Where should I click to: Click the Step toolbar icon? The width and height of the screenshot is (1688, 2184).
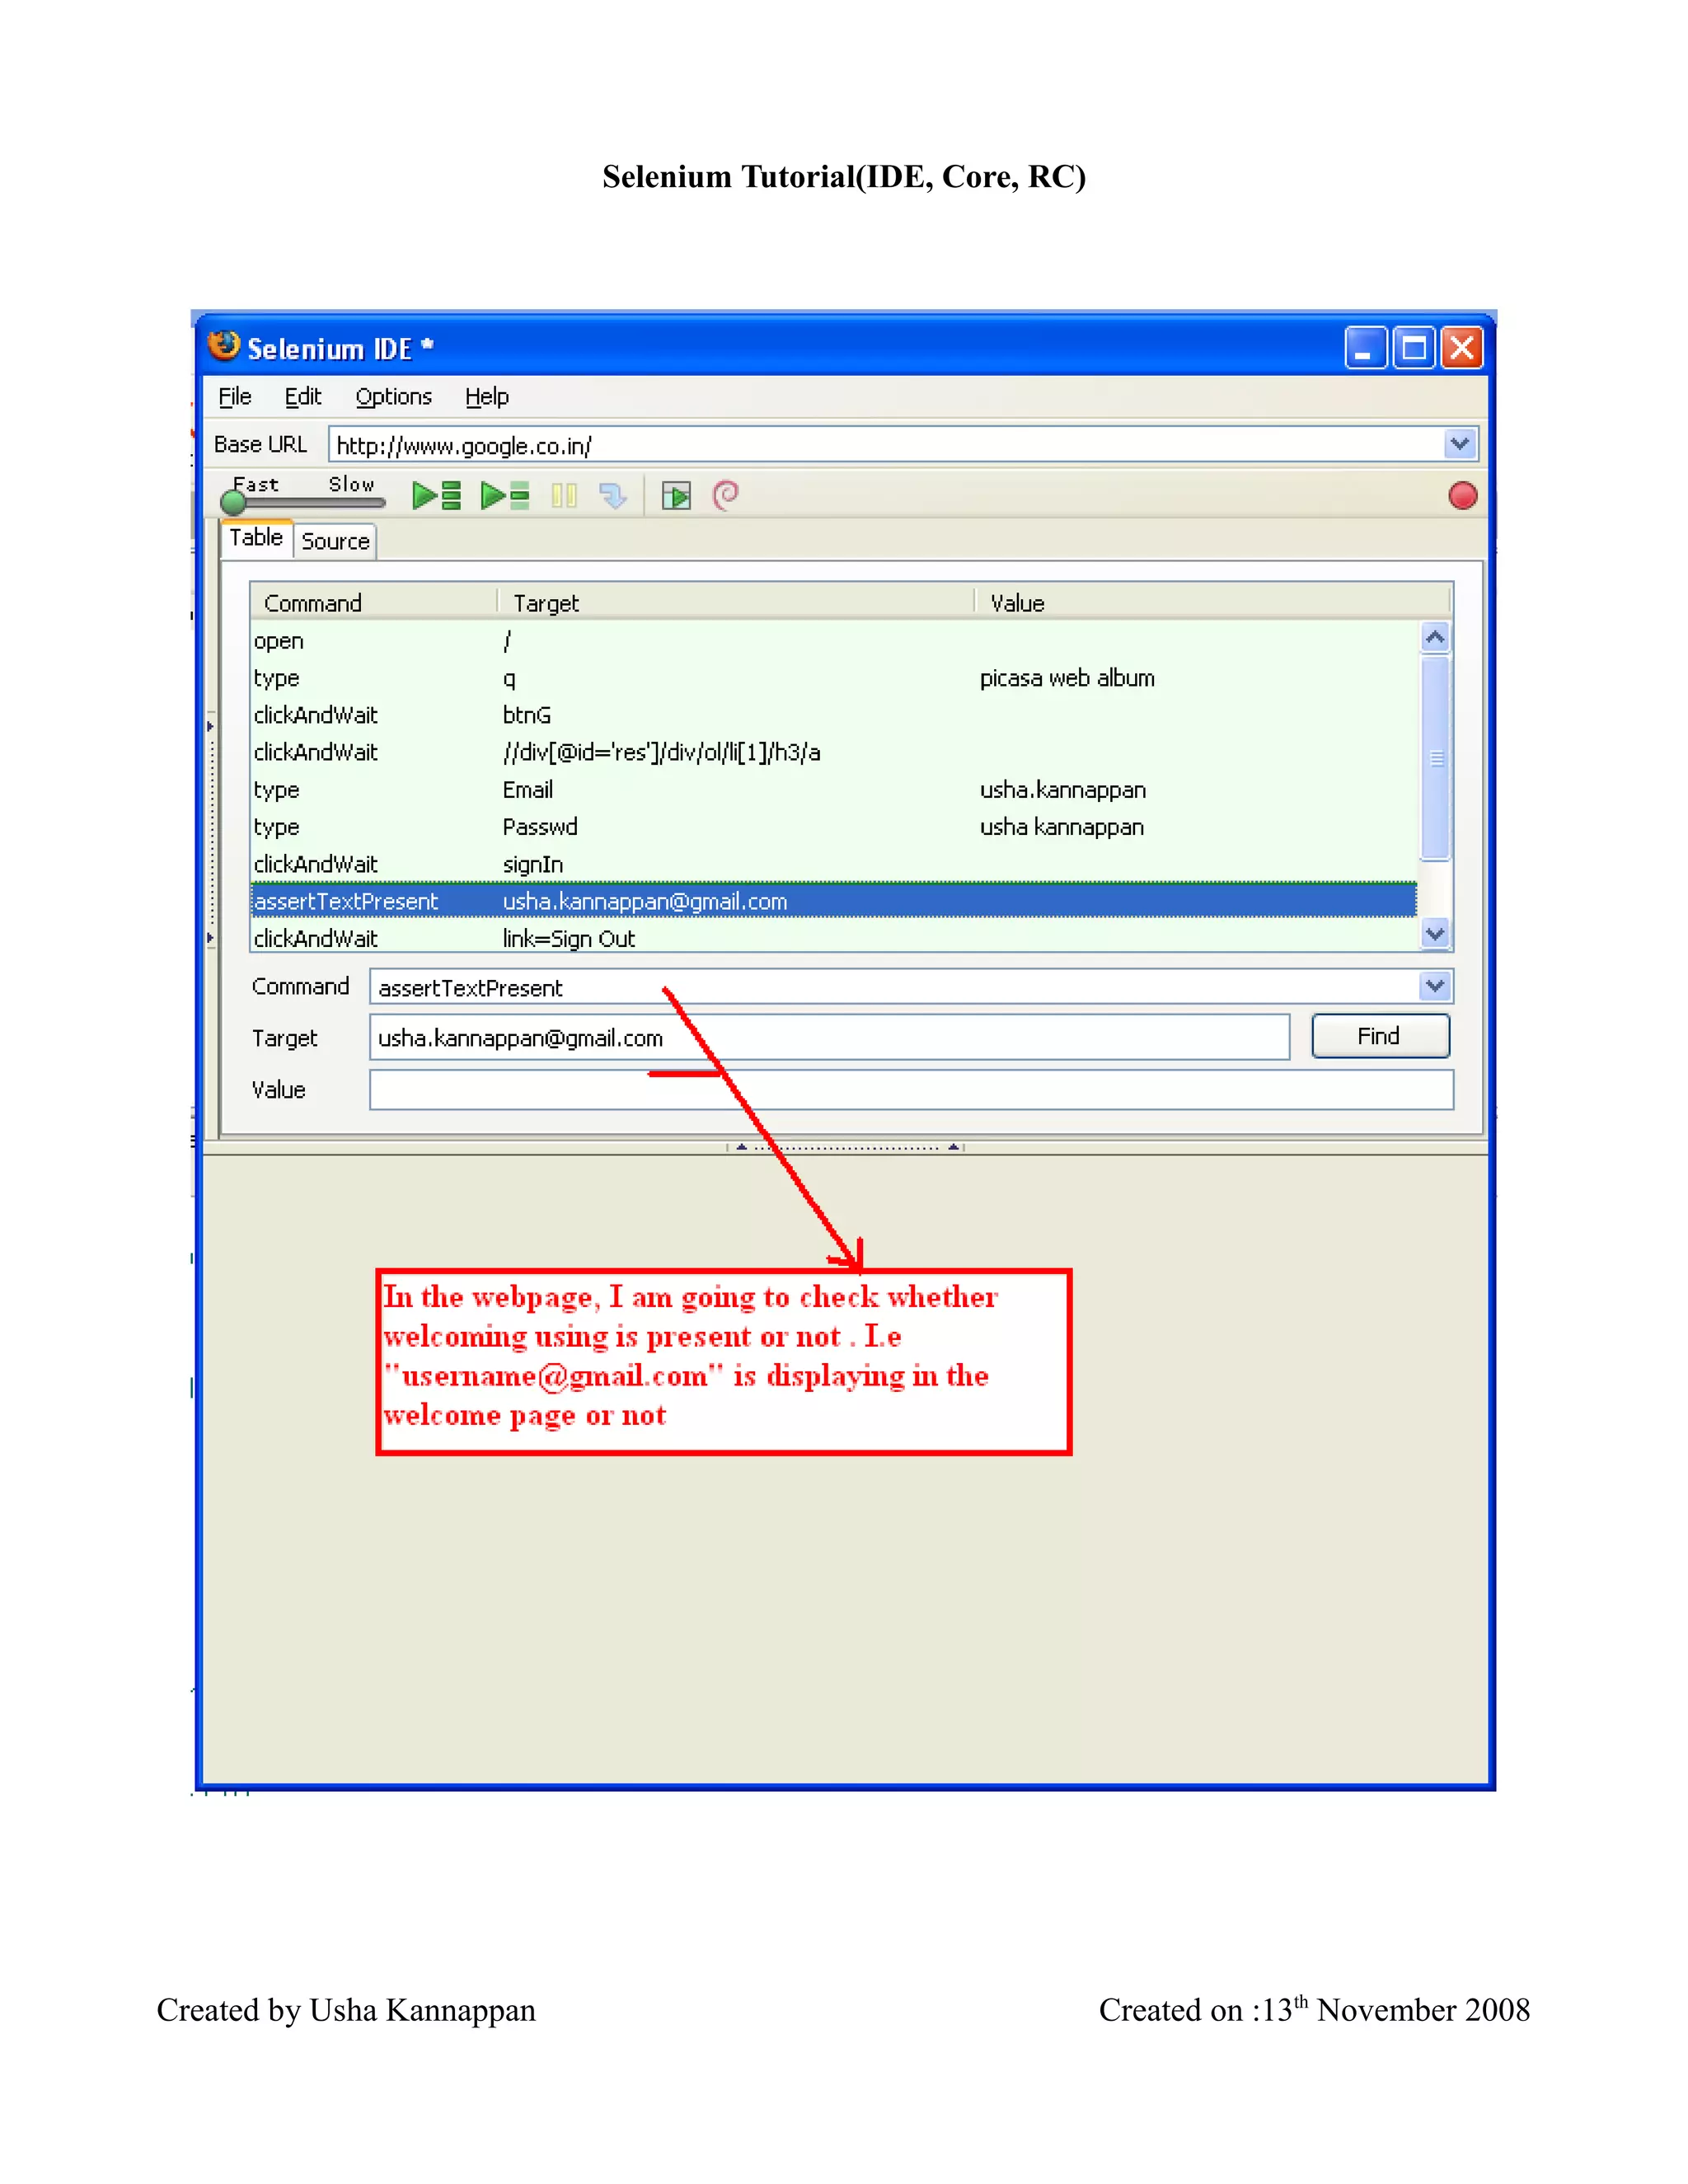(612, 495)
